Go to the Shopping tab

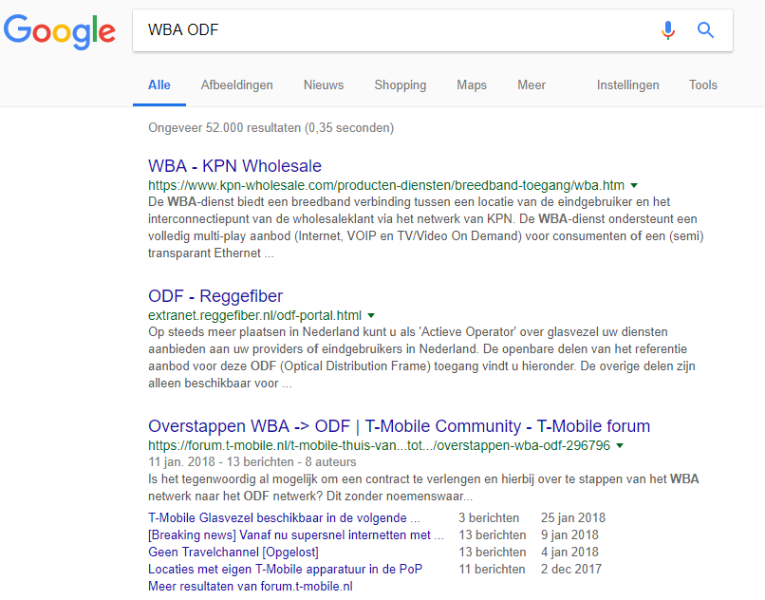(x=401, y=84)
